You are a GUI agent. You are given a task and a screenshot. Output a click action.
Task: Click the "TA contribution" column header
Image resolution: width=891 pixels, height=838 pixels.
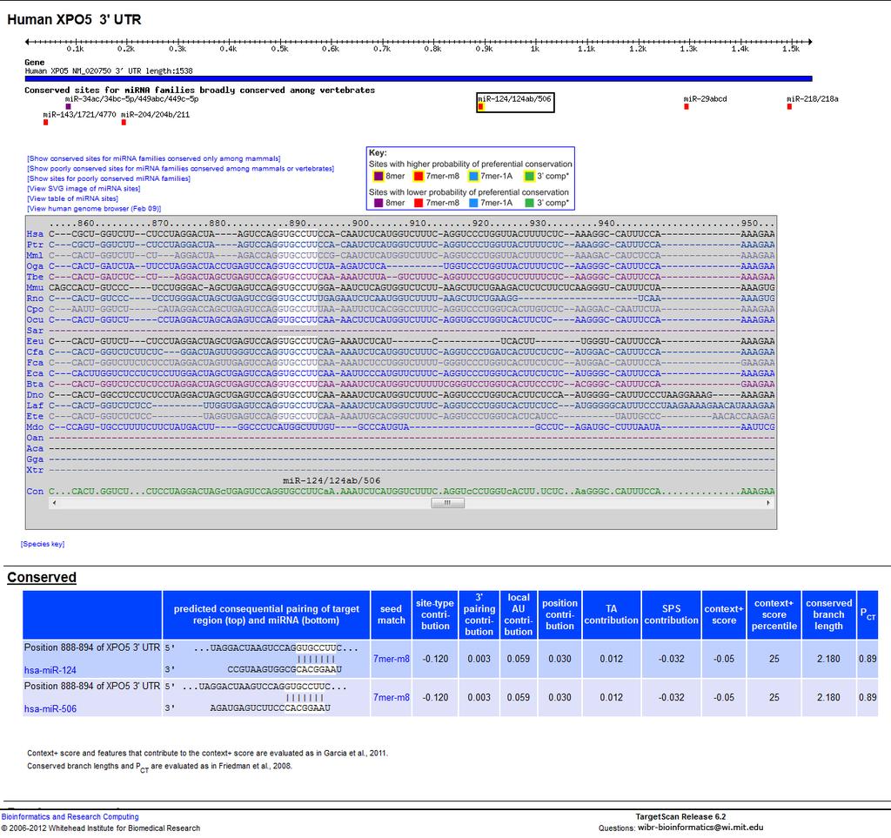tap(612, 614)
